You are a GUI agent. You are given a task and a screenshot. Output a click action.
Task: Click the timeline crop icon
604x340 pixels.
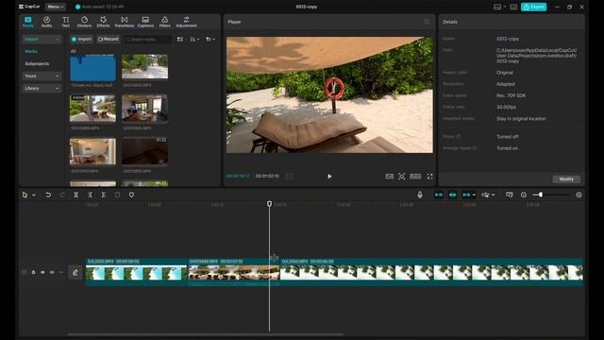click(117, 195)
